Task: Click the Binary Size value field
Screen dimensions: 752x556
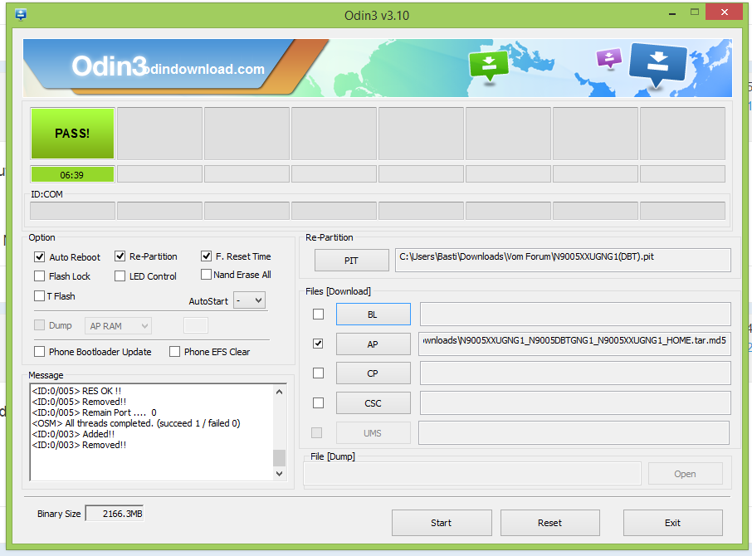Action: [115, 514]
